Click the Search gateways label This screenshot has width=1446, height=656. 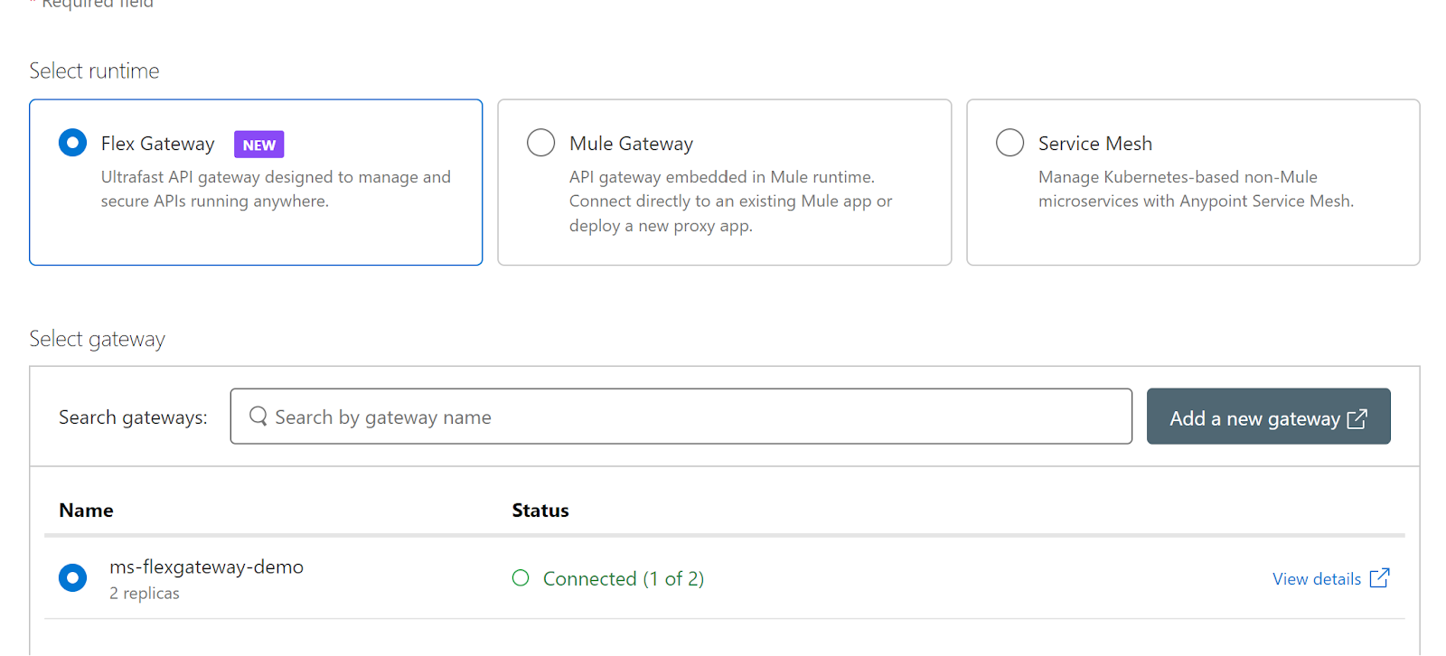(x=133, y=417)
